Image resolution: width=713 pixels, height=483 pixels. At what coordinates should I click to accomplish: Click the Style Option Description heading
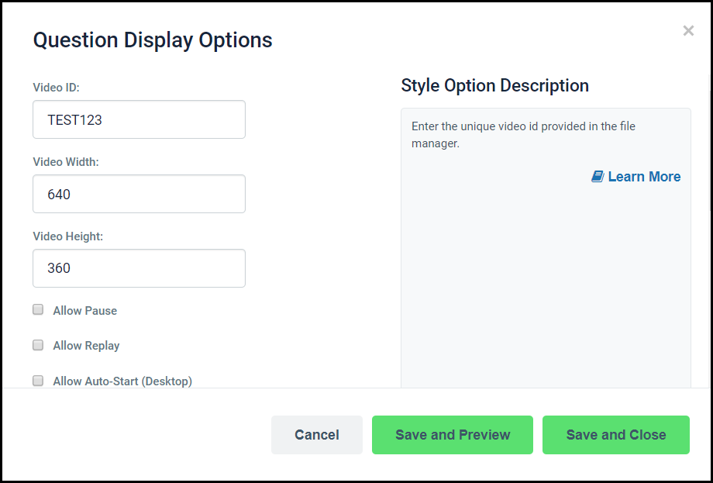click(x=494, y=85)
